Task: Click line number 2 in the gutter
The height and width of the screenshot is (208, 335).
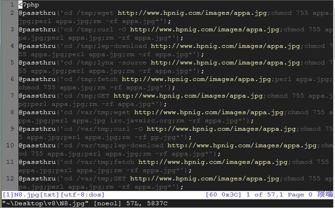Action: [x=12, y=13]
